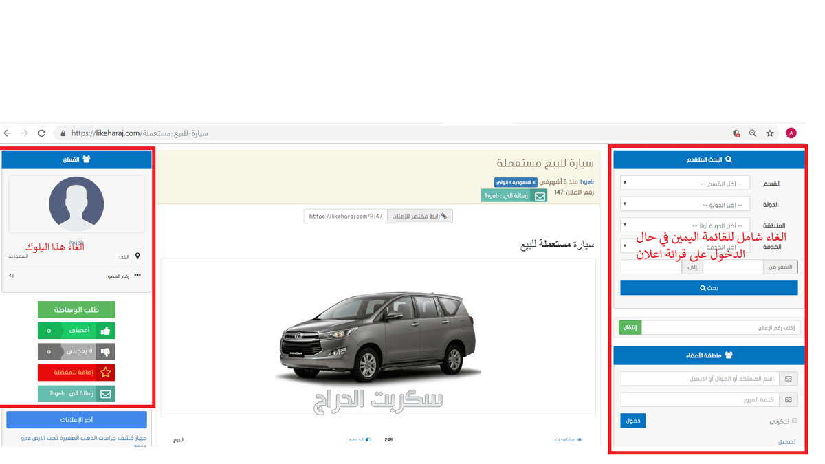Click the advertiser's profile avatar picture
825x464 pixels.
[76, 203]
